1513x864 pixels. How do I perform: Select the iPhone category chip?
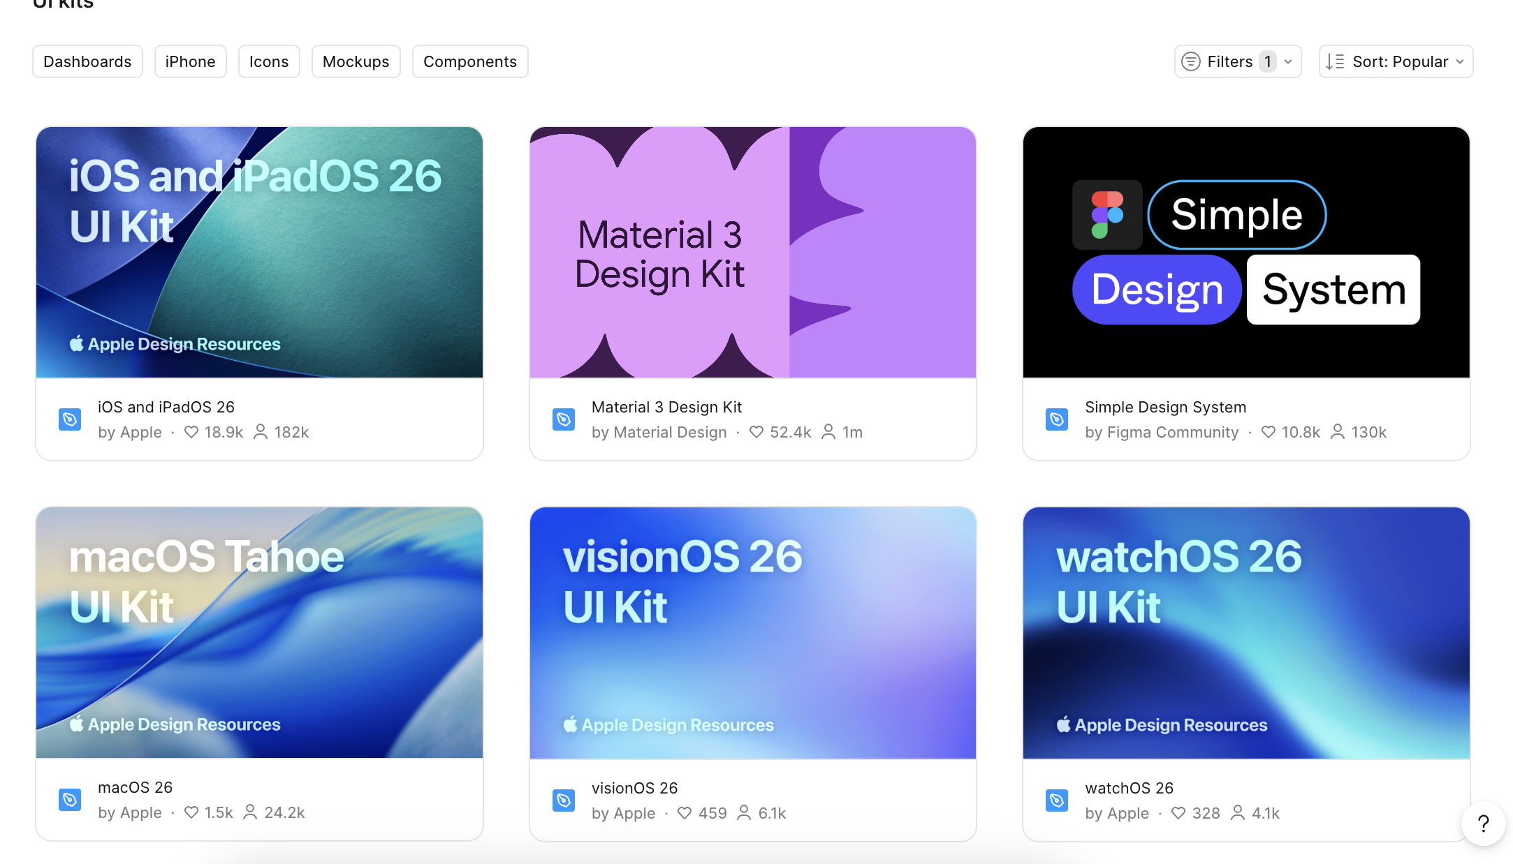pyautogui.click(x=190, y=61)
